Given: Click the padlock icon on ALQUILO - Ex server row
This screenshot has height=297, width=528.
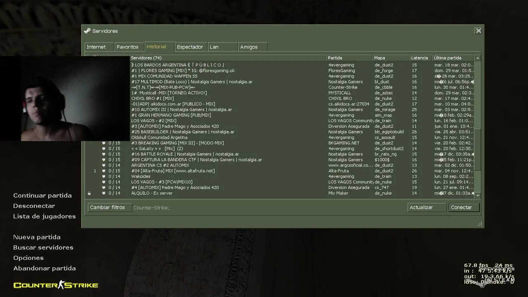Looking at the screenshot, I should (89, 193).
